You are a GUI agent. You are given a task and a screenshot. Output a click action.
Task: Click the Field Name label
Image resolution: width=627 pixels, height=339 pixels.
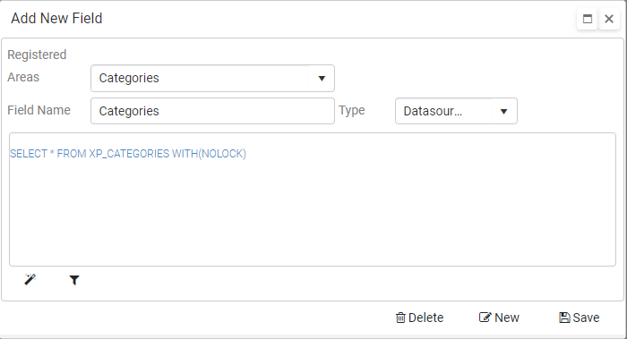[39, 110]
